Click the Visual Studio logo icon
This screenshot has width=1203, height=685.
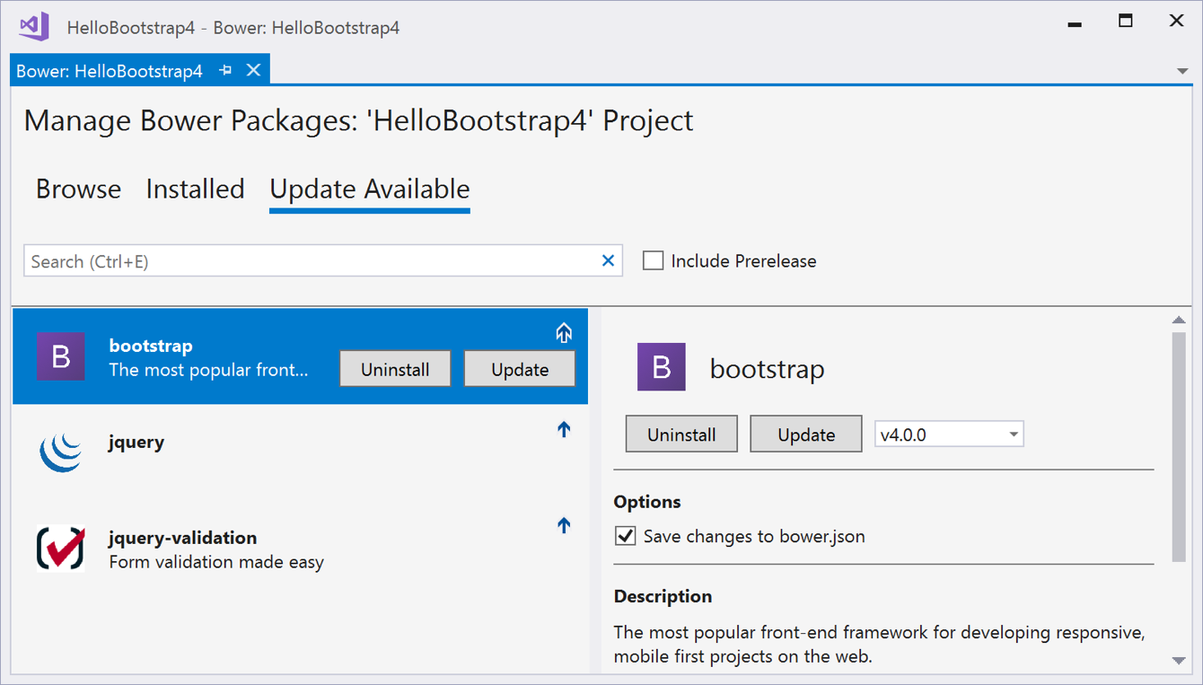[34, 26]
